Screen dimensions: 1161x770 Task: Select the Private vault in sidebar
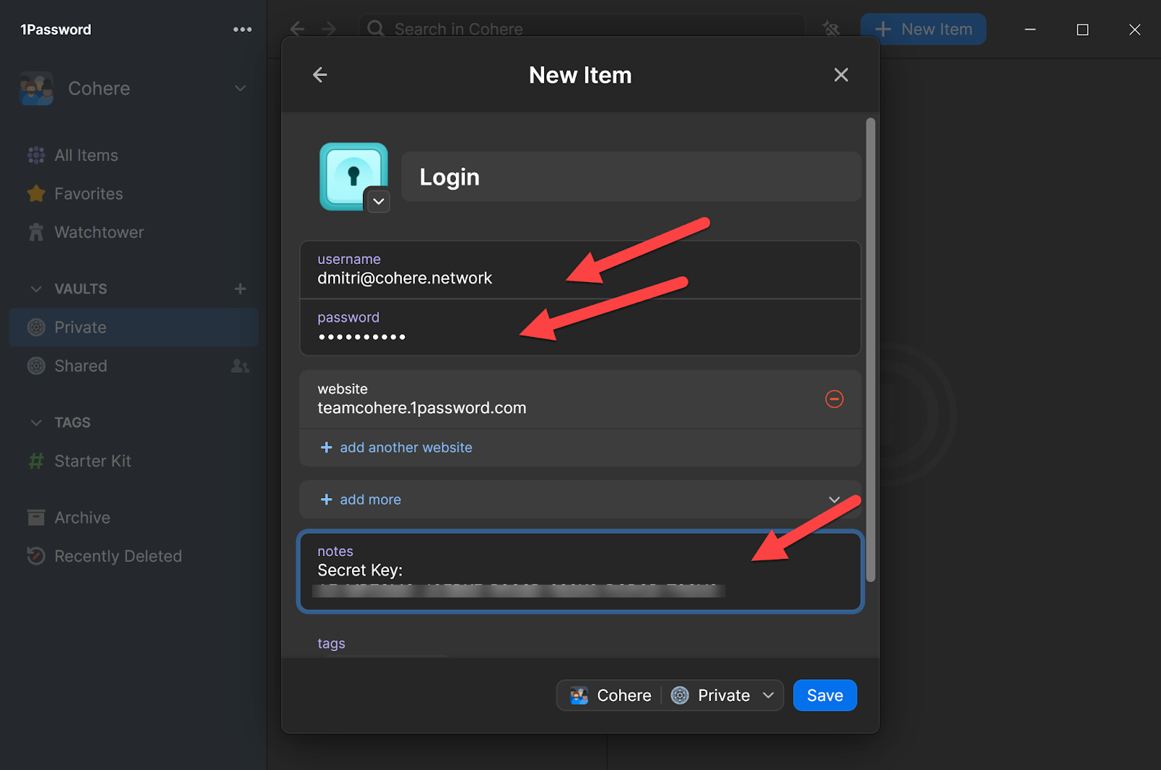[x=134, y=327]
